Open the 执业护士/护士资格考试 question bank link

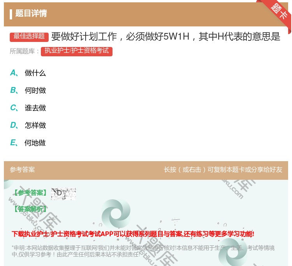pyautogui.click(x=77, y=51)
